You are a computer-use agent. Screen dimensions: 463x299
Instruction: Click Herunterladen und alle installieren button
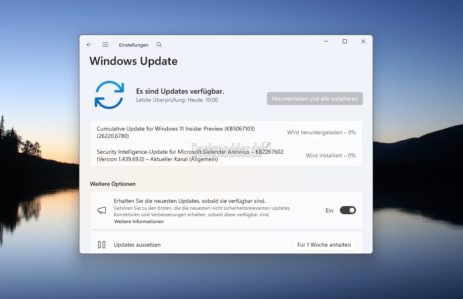(x=315, y=99)
